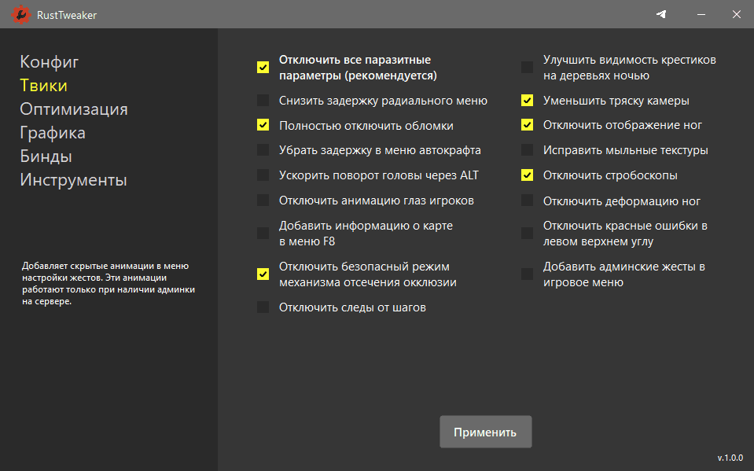
Task: Uncheck Отключить отображение ног
Action: pos(527,125)
